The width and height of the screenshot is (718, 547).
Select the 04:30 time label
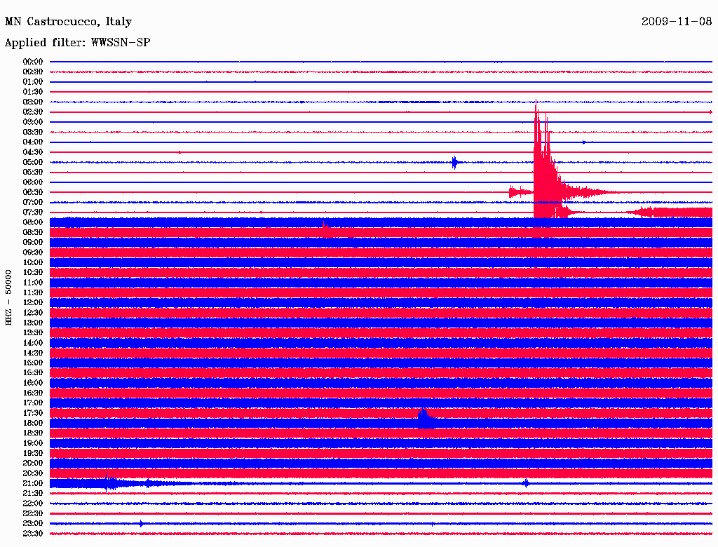(33, 152)
